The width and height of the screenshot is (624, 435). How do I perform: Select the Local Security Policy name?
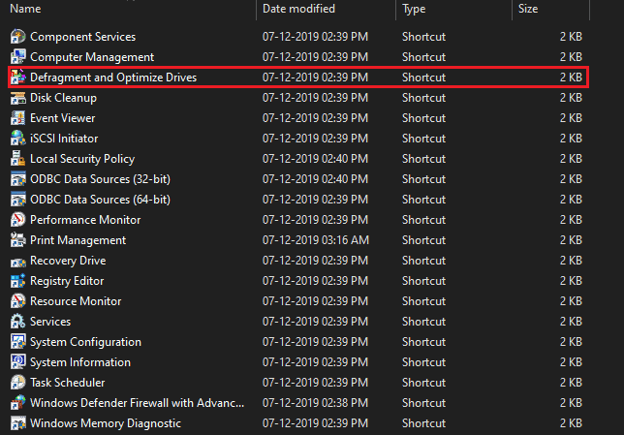tap(82, 159)
